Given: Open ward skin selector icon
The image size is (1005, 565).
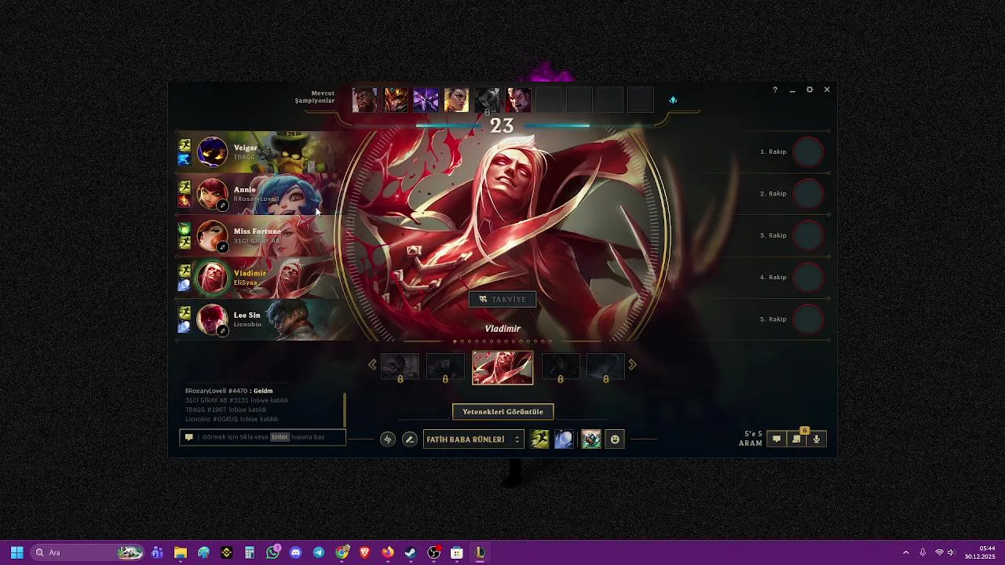Looking at the screenshot, I should click(591, 439).
